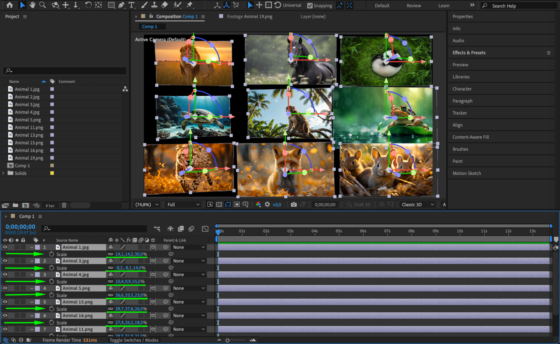Open the Classic 3D renderer dropdown
The height and width of the screenshot is (344, 560).
417,204
